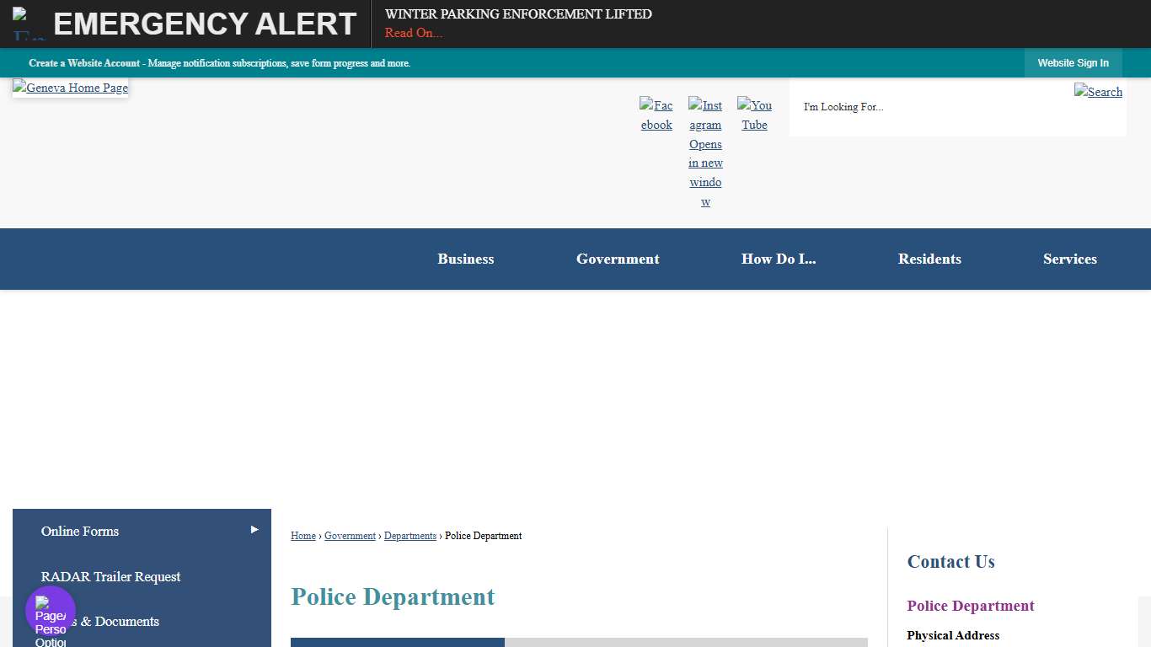Click the Website Sign In button
The image size is (1151, 647).
tap(1073, 63)
